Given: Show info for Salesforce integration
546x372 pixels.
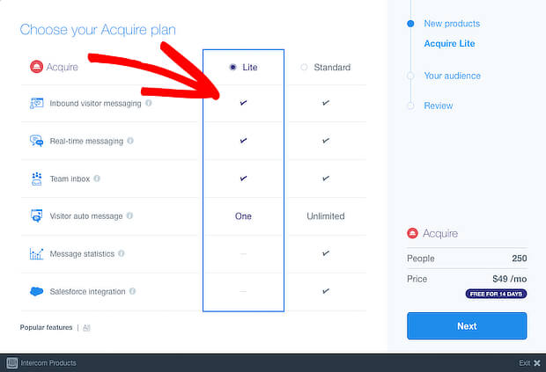Looking at the screenshot, I should pos(132,291).
